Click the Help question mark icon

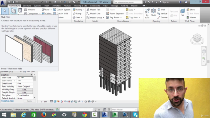(x=186, y=2)
